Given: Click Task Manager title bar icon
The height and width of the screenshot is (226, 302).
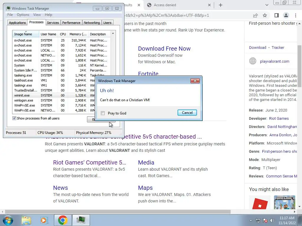Looking at the screenshot, I should tap(8, 9).
